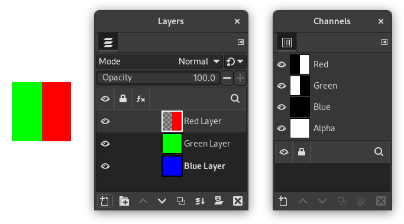The height and width of the screenshot is (224, 404).
Task: Click the red half of the canvas image
Action: (x=56, y=112)
